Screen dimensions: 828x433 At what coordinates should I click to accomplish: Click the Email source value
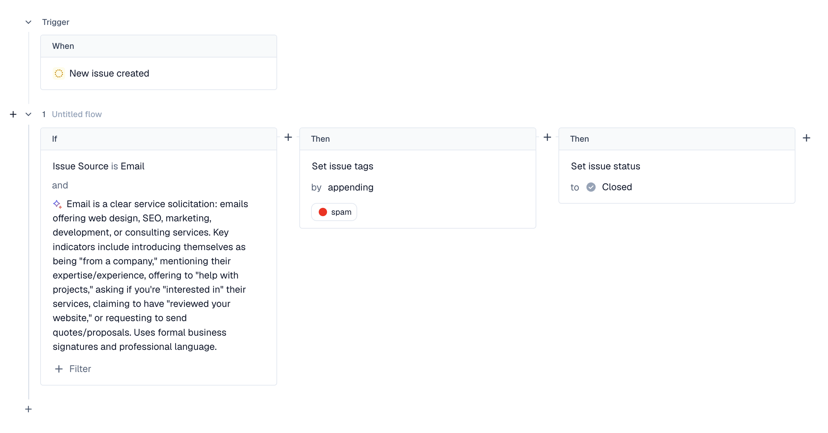[132, 166]
